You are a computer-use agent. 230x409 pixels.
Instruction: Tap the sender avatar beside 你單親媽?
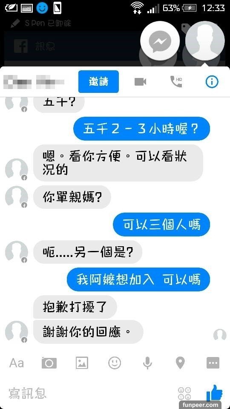[x=17, y=197]
